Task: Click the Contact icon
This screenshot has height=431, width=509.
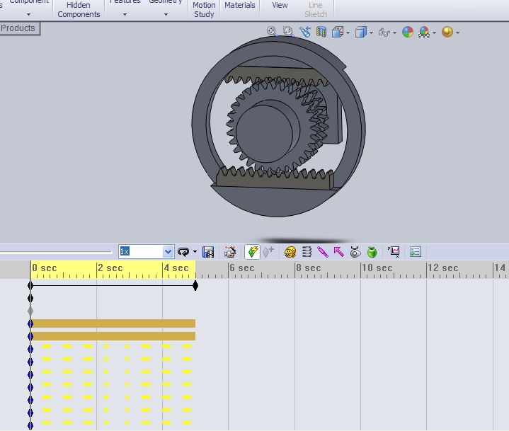Action: (x=355, y=252)
